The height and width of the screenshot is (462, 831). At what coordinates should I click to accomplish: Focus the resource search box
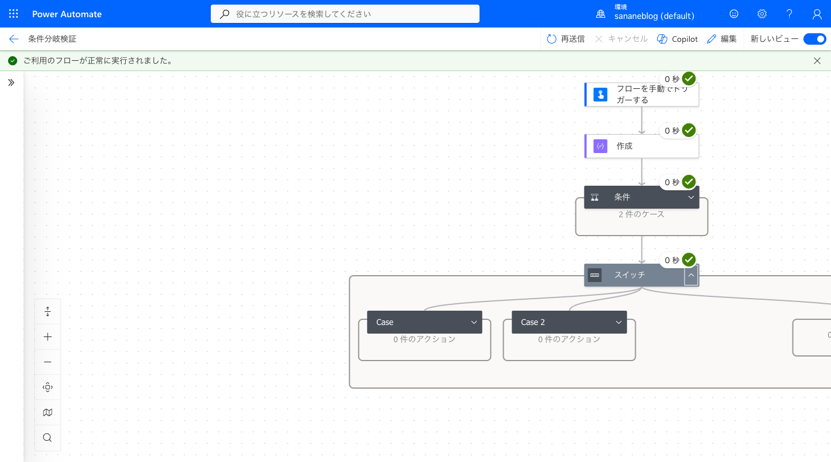pos(345,14)
